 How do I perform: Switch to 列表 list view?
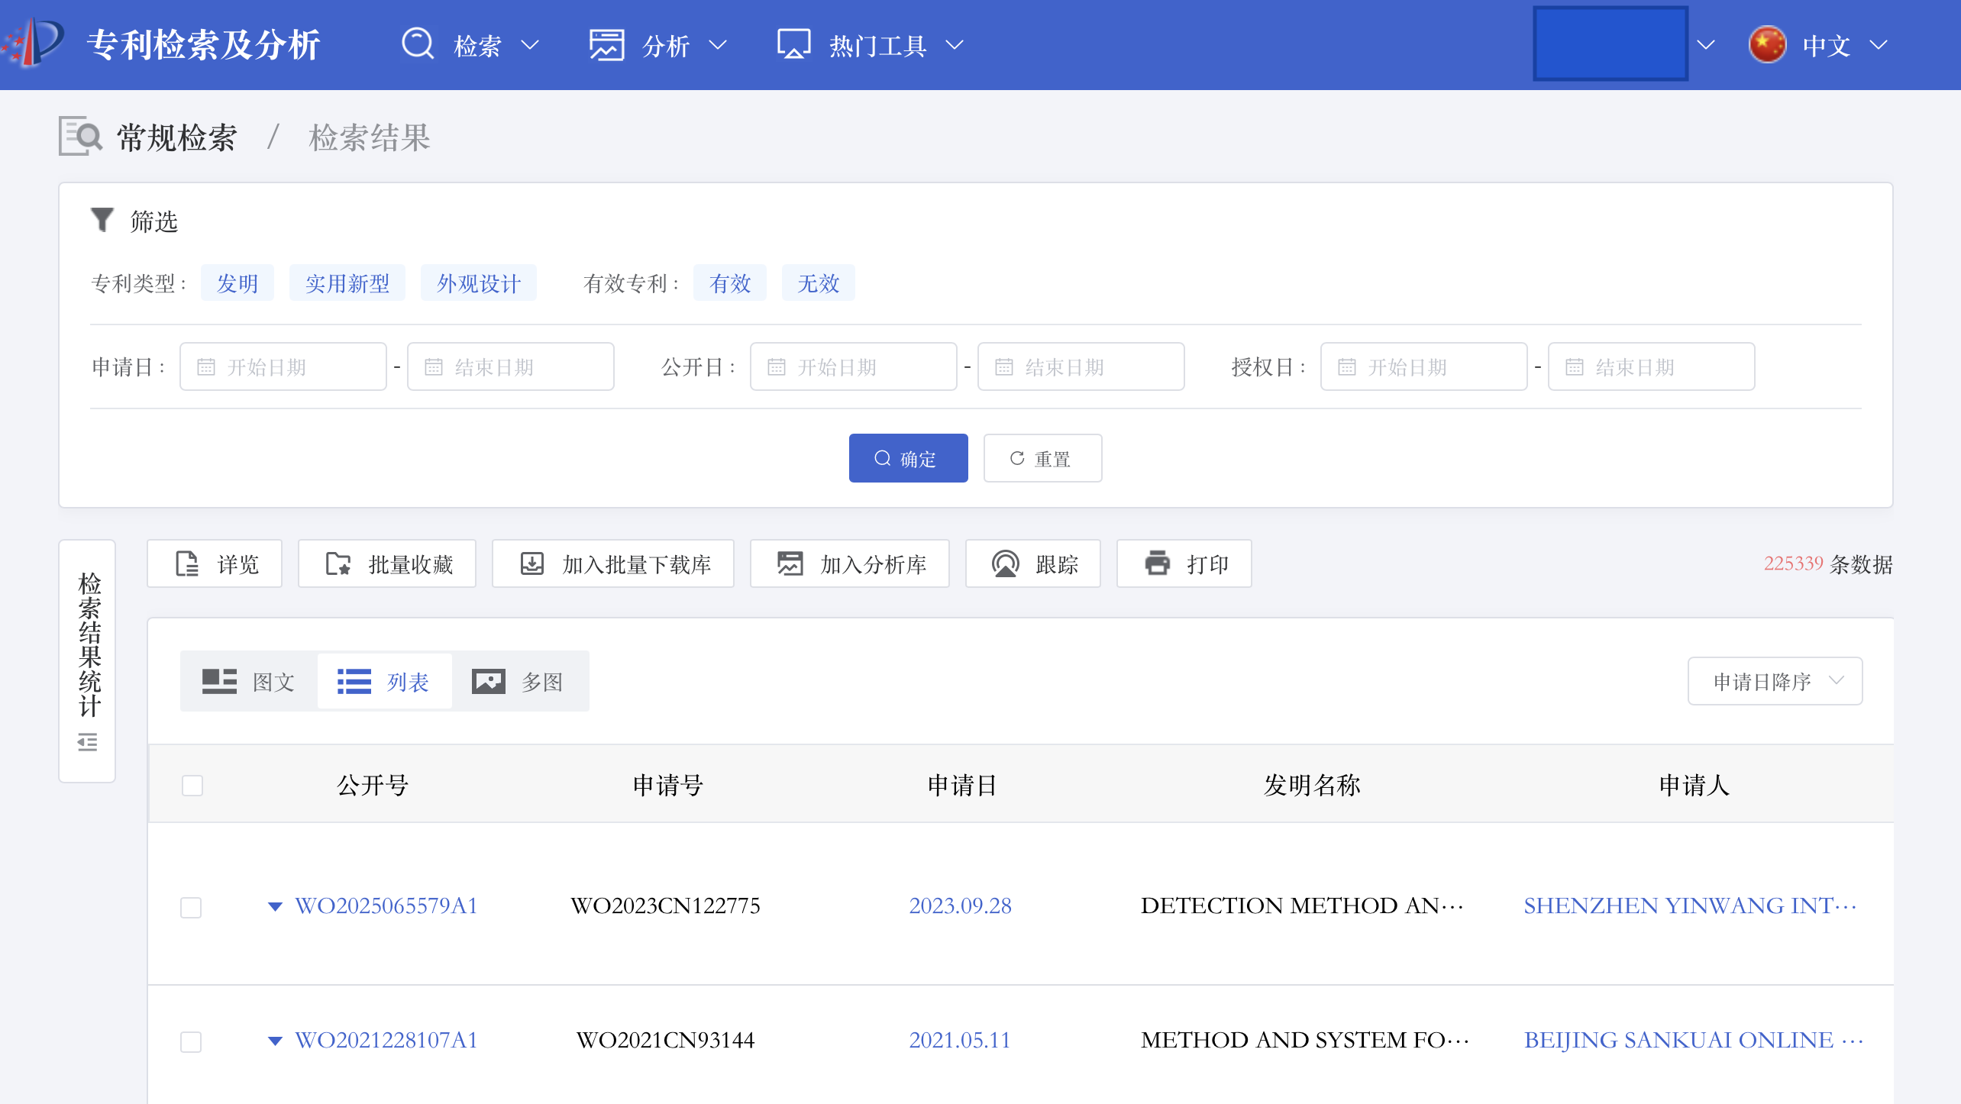(384, 681)
